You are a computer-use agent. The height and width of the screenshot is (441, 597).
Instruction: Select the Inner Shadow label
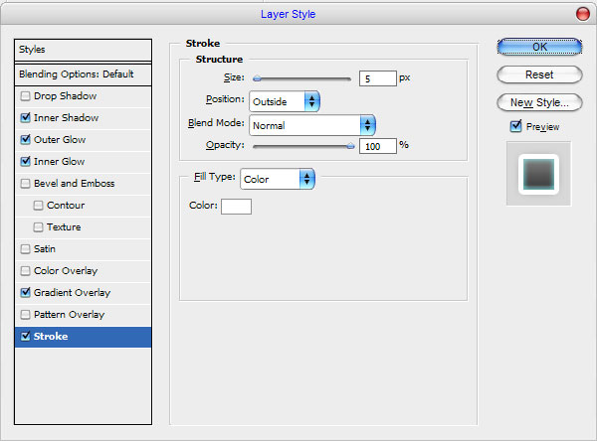[67, 118]
